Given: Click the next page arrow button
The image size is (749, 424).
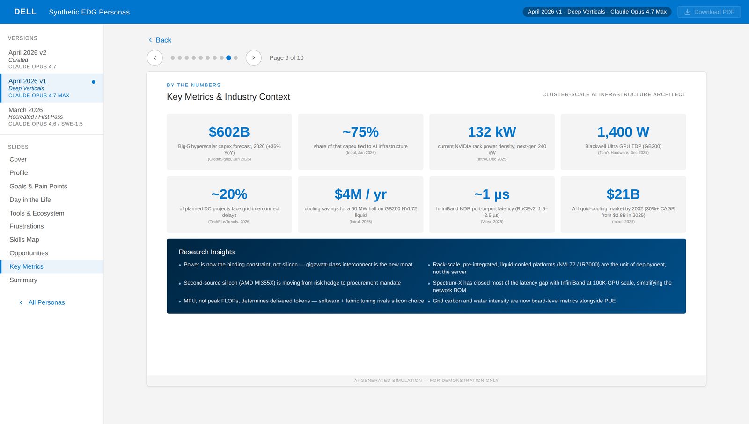Looking at the screenshot, I should point(253,58).
